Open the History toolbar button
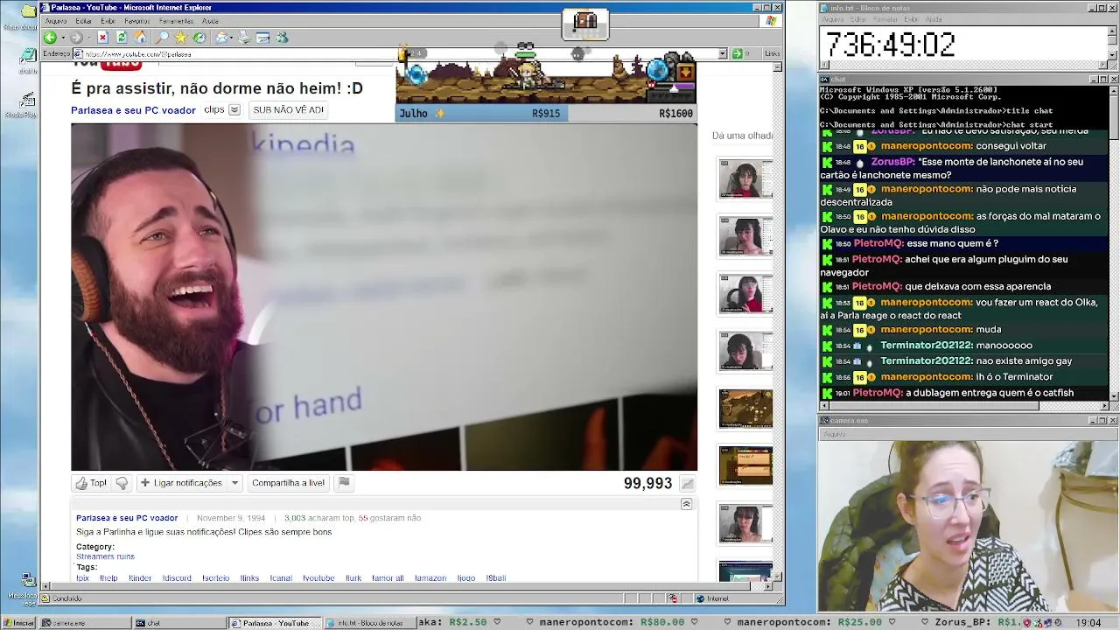The image size is (1120, 630). (x=199, y=38)
